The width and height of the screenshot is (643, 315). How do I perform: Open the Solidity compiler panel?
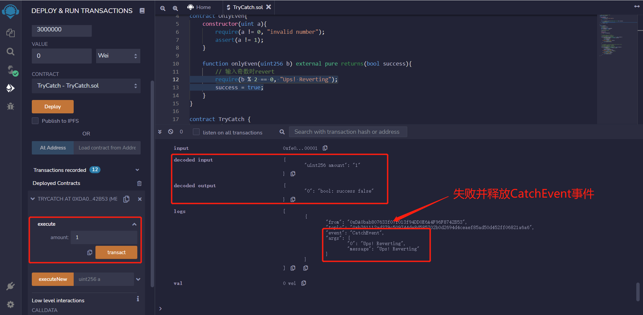coord(10,70)
